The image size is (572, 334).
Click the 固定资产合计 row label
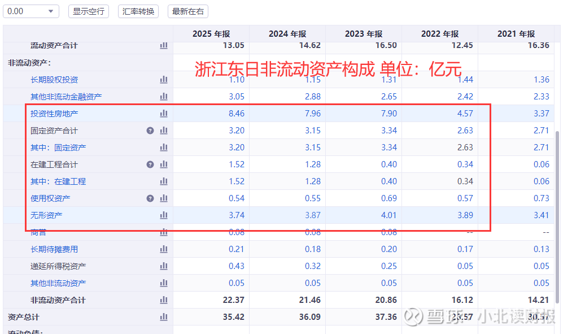tap(54, 131)
